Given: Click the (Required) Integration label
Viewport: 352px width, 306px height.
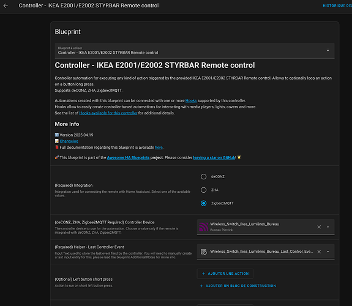Looking at the screenshot, I should tap(73, 185).
